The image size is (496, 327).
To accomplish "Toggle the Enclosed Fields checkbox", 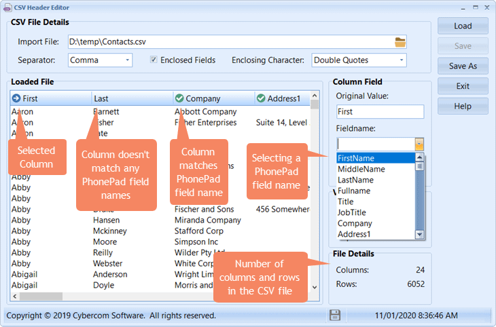I will [x=154, y=60].
